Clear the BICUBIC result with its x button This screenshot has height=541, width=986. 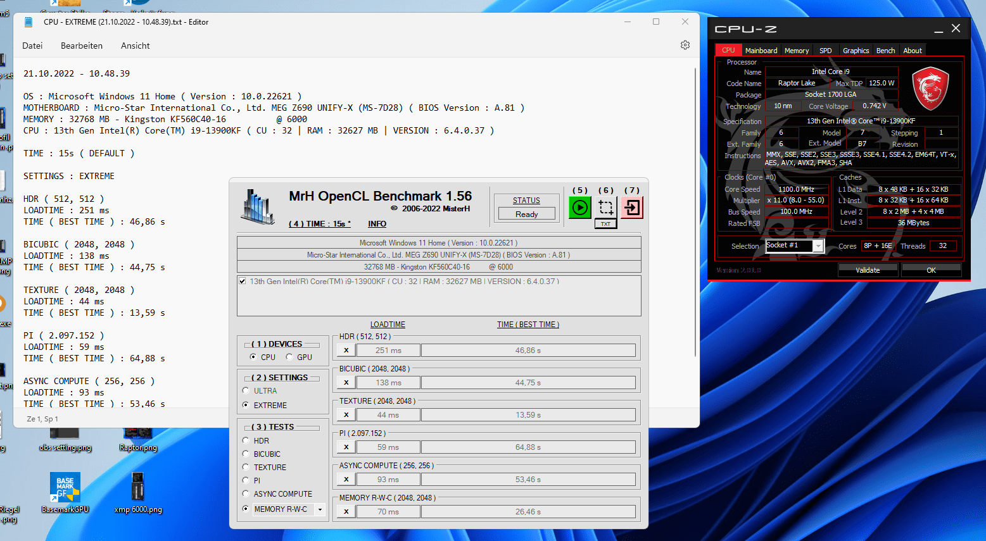click(x=346, y=383)
